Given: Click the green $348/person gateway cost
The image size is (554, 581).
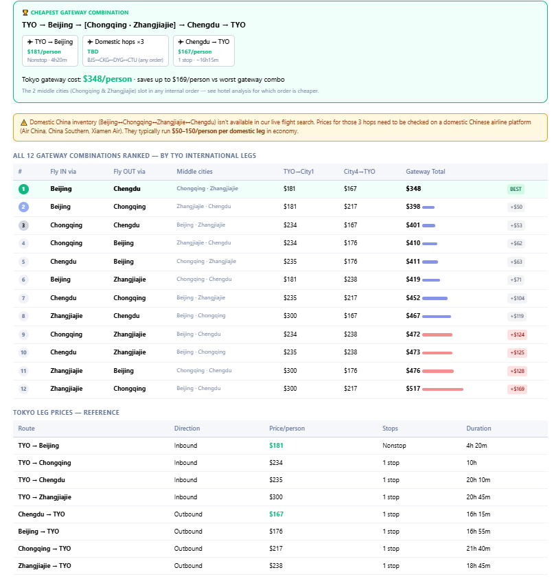Looking at the screenshot, I should coord(107,79).
